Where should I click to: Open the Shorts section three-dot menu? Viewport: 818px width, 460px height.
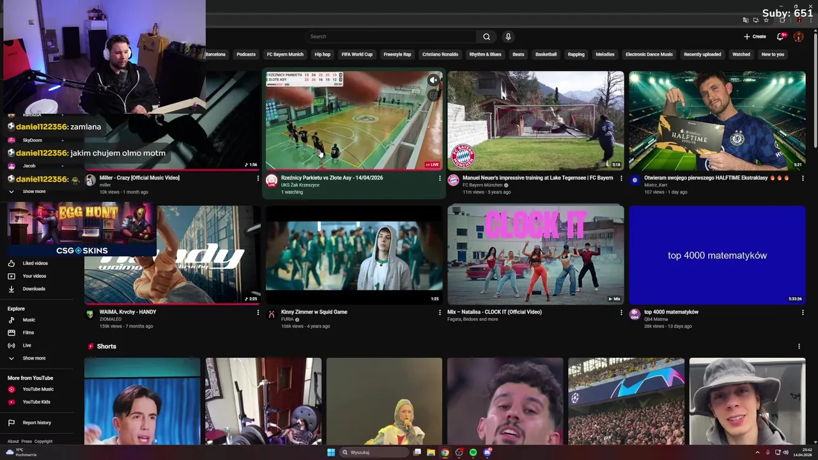(799, 346)
